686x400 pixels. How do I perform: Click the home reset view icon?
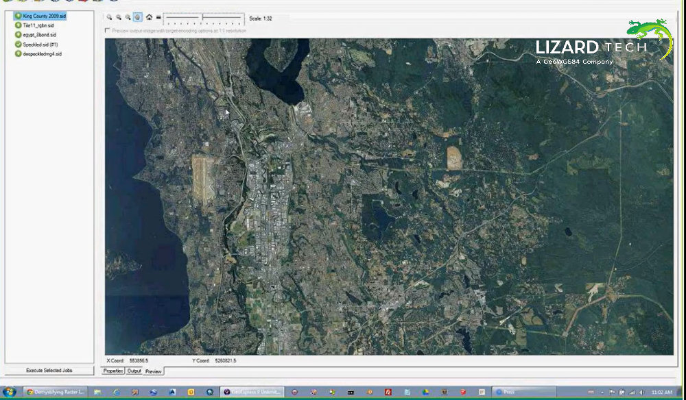[x=149, y=18]
